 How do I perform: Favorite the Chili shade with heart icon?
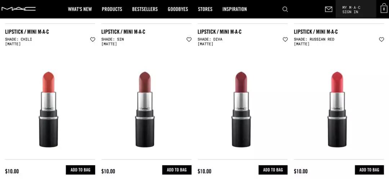click(x=93, y=39)
